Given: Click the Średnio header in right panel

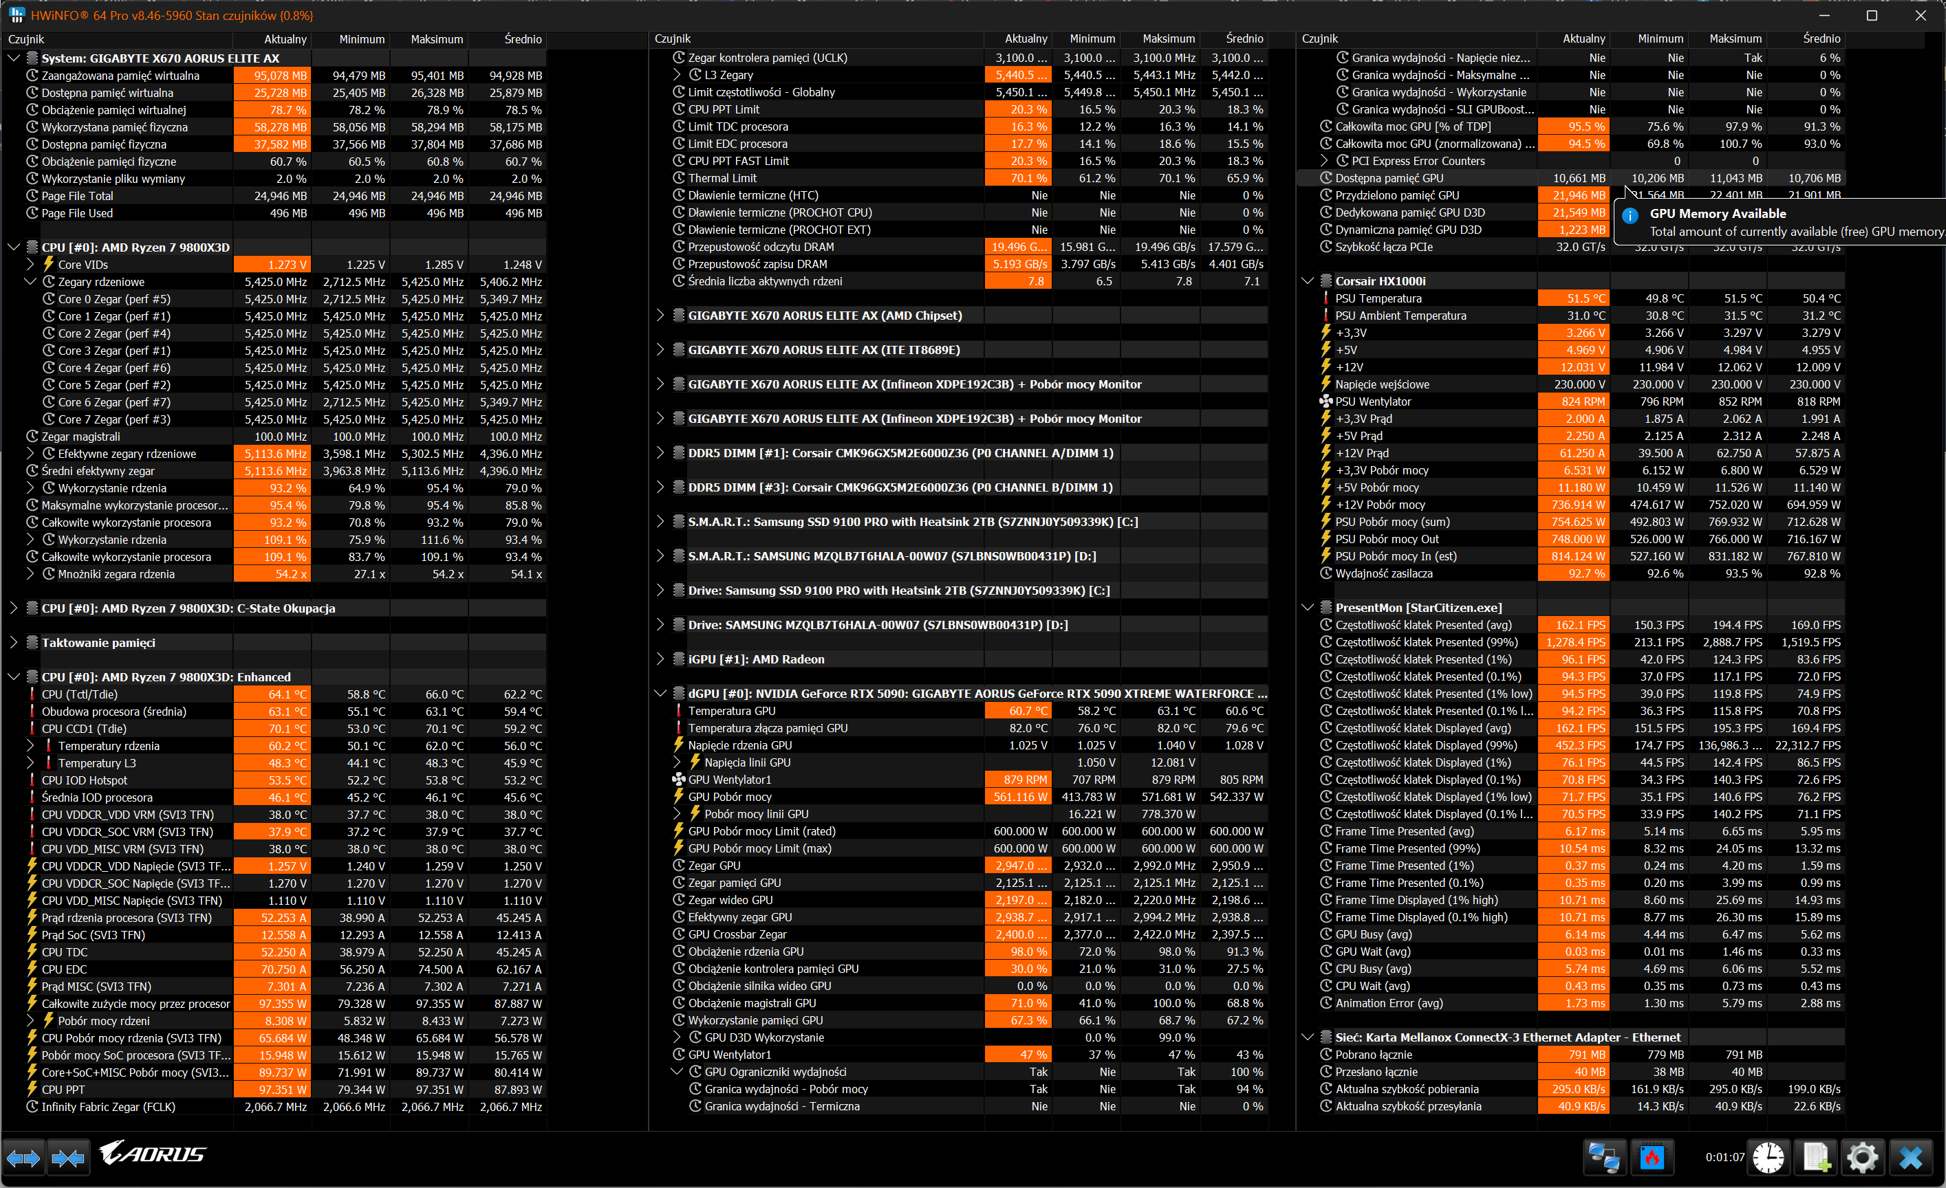Looking at the screenshot, I should coord(1821,38).
